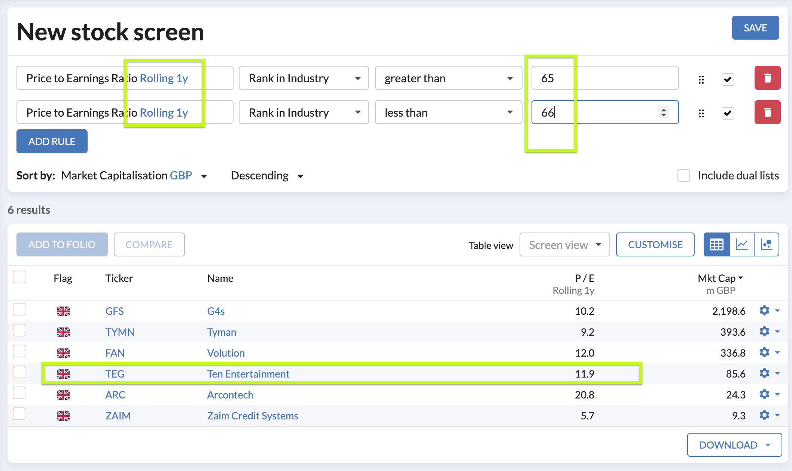Select the TYMN row checkbox
Image resolution: width=792 pixels, height=471 pixels.
coord(19,330)
